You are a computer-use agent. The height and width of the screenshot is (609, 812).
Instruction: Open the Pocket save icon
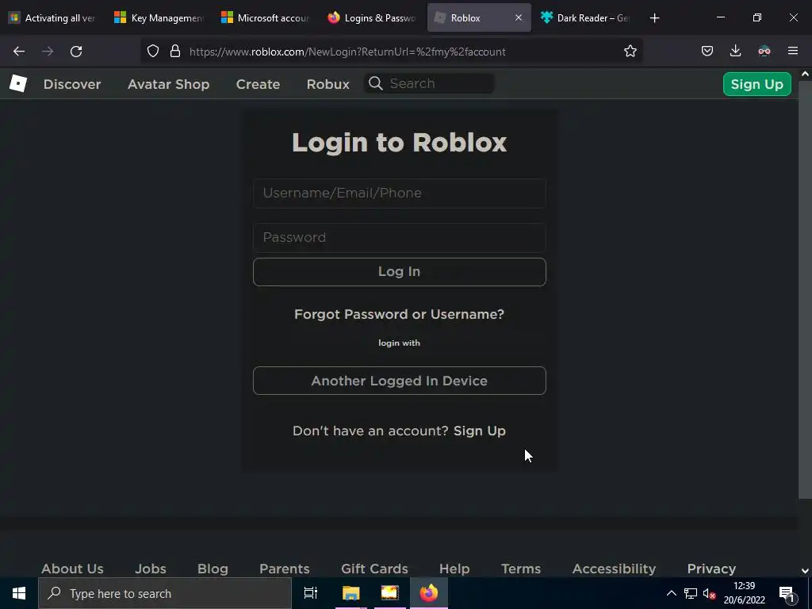(x=707, y=51)
